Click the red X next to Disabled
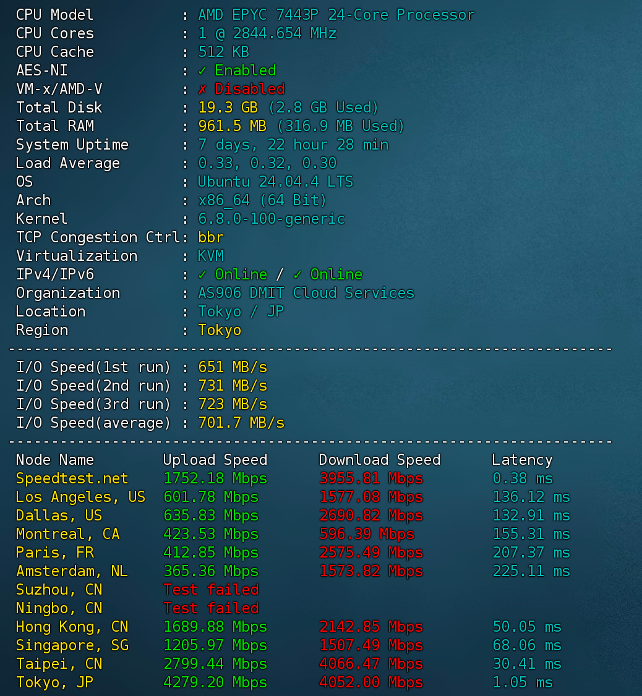 pos(202,89)
